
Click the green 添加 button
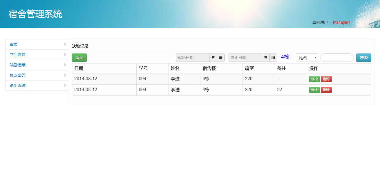[79, 57]
